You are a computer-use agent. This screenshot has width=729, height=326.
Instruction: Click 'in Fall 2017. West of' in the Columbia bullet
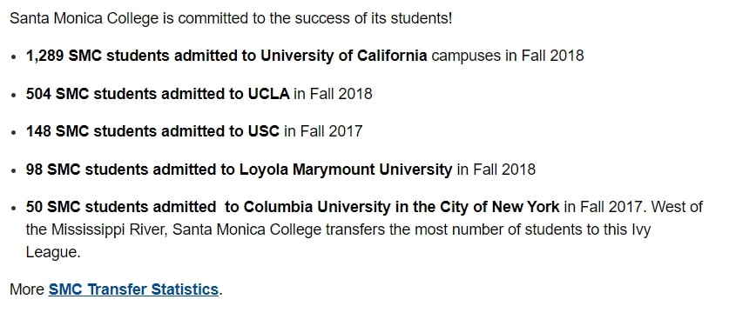click(x=633, y=207)
